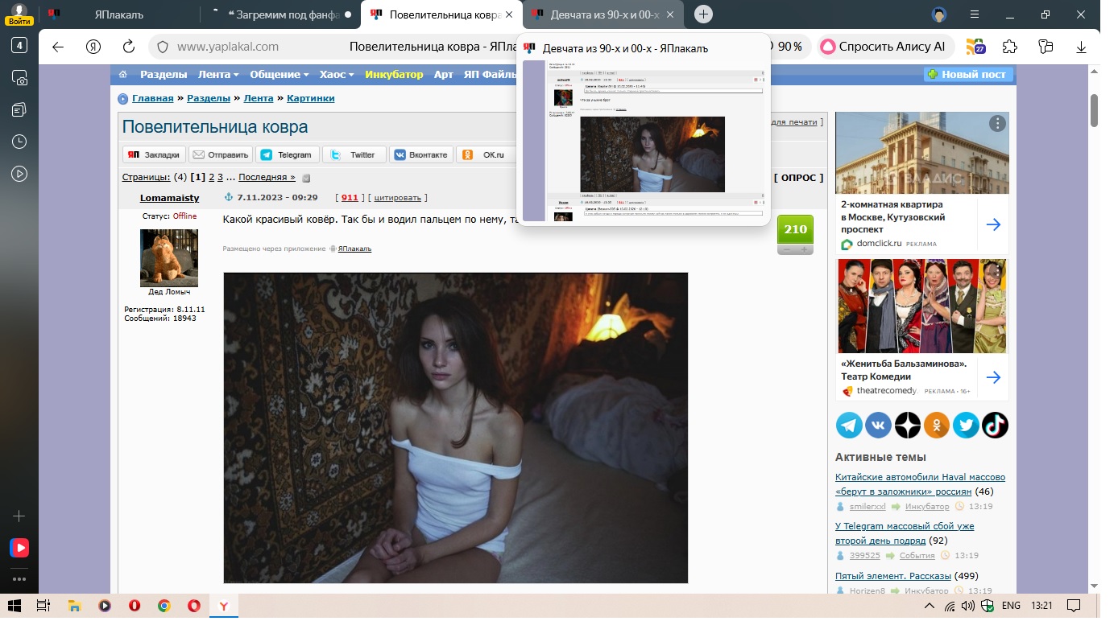Open a new tab with the plus button
This screenshot has height=621, width=1118.
click(703, 14)
